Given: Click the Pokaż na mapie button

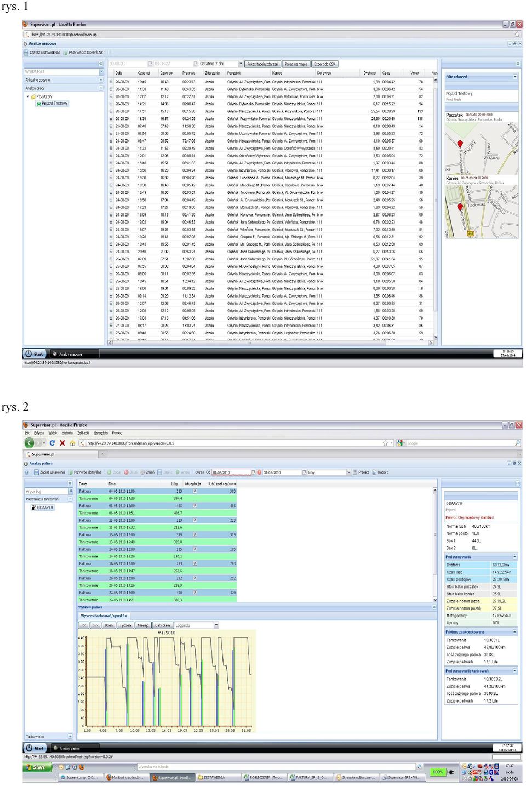Looking at the screenshot, I should click(296, 64).
